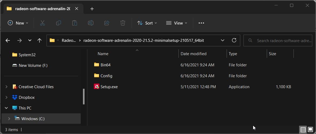Switch to details view layout icon
The image size is (316, 134).
[303, 130]
